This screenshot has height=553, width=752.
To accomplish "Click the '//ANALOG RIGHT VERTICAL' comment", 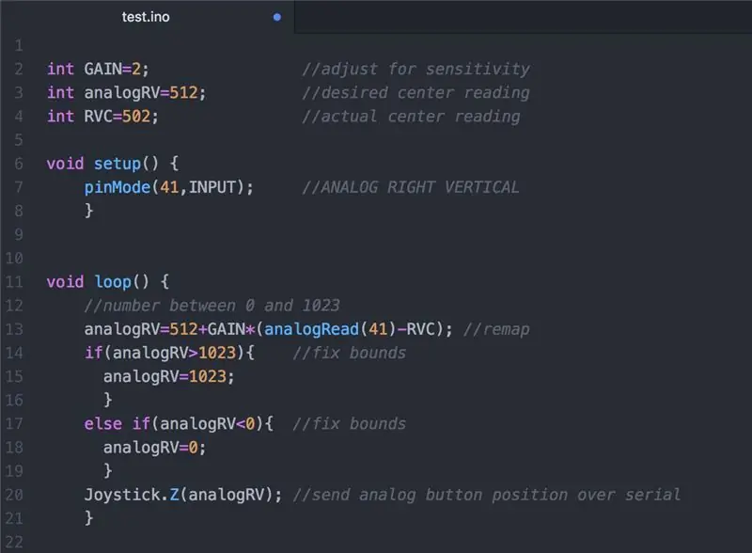I will pyautogui.click(x=411, y=187).
